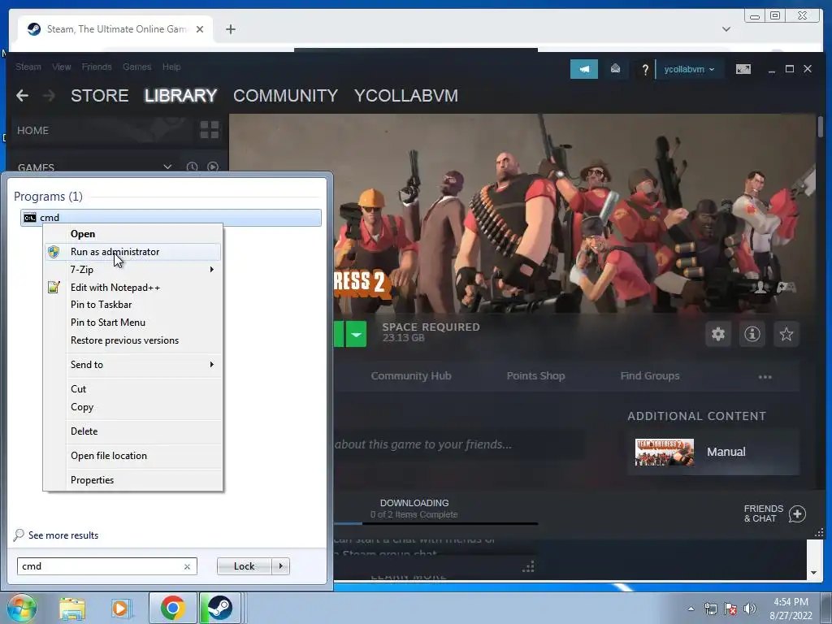Screen dimensions: 832x624
Task: Click ready-to-play filter icon beside Games
Action: pos(213,167)
